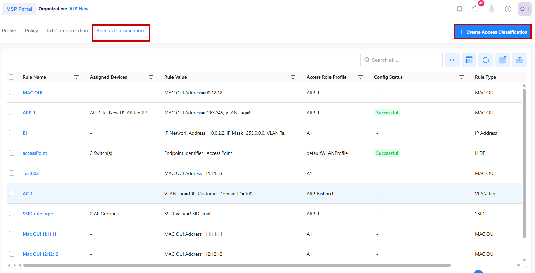Image resolution: width=535 pixels, height=273 pixels.
Task: Open the Rule Name column filter
Action: pos(76,77)
